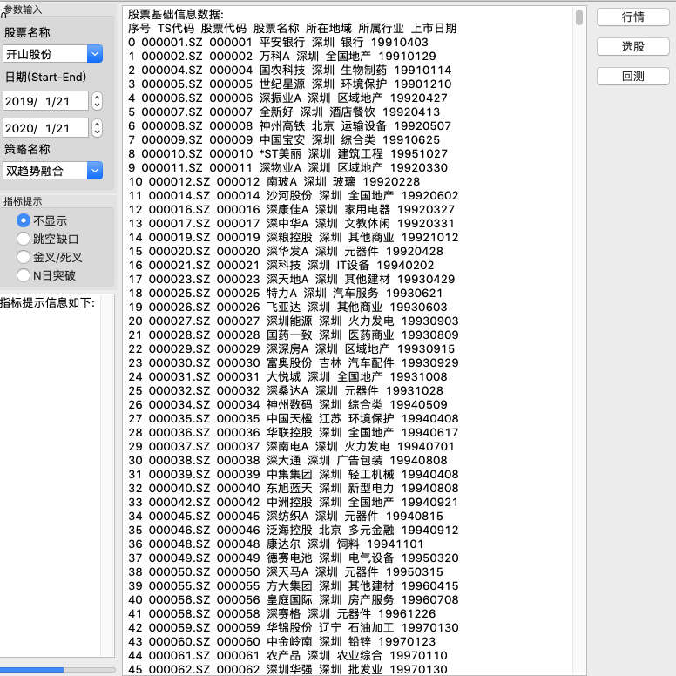Click row 44 农产品

click(287, 655)
